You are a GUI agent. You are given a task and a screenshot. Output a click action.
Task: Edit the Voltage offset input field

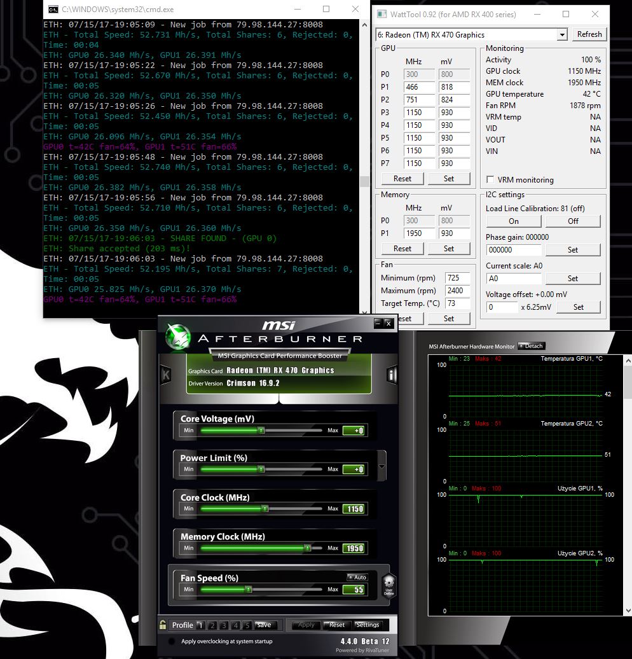(502, 307)
